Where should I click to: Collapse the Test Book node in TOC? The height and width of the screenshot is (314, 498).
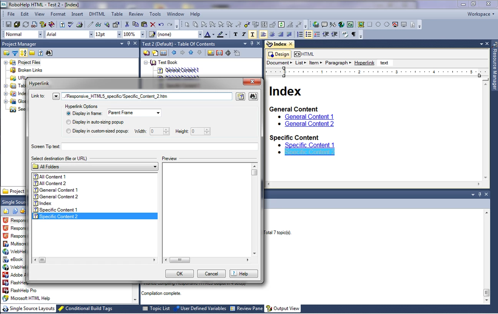pos(146,62)
